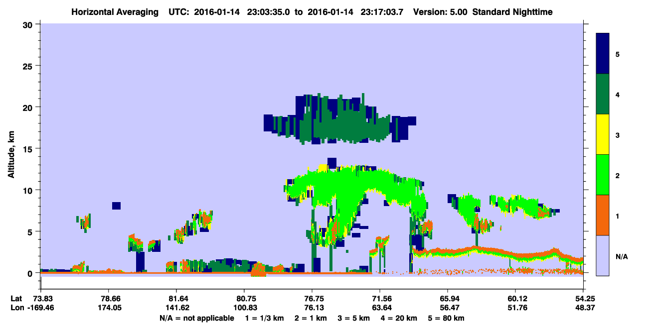The image size is (648, 332).
Task: Click the legend text '4 = 20 km'
Action: [400, 318]
